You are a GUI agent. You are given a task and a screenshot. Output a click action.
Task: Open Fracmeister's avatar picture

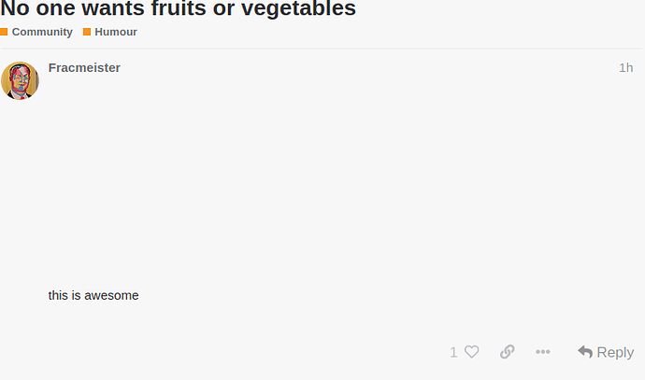click(20, 80)
